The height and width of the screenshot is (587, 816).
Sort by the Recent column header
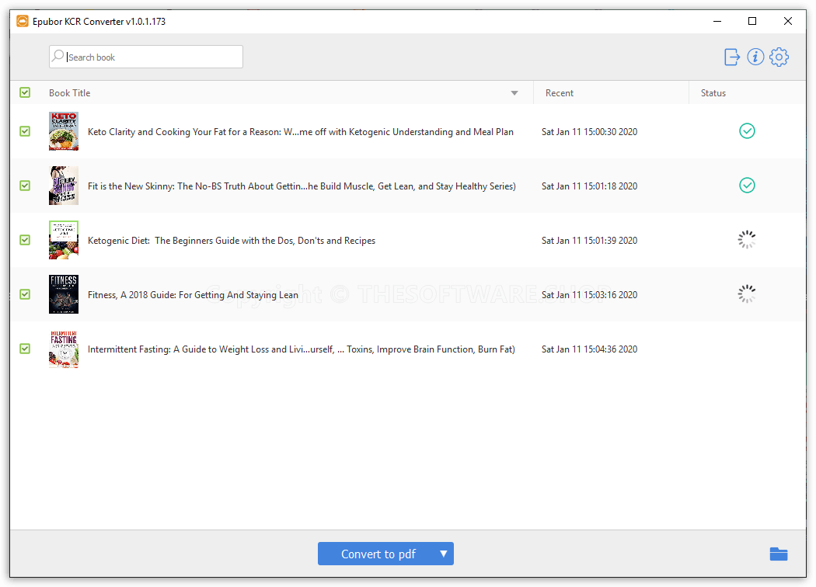tap(560, 93)
